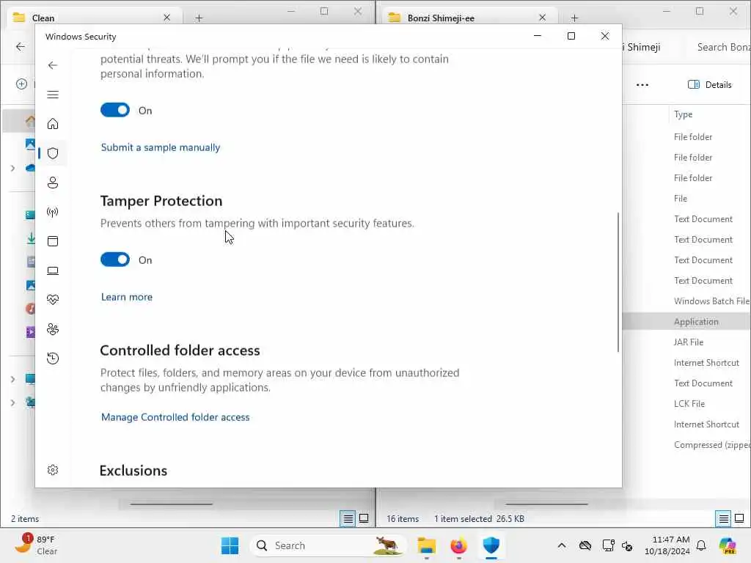Sort by Type column header
The height and width of the screenshot is (563, 751).
tap(683, 114)
